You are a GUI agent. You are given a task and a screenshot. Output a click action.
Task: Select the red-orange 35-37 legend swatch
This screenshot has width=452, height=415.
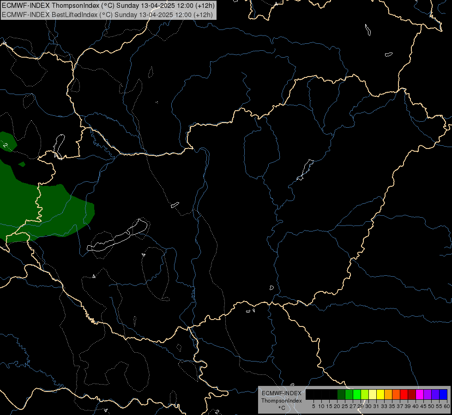click(396, 395)
